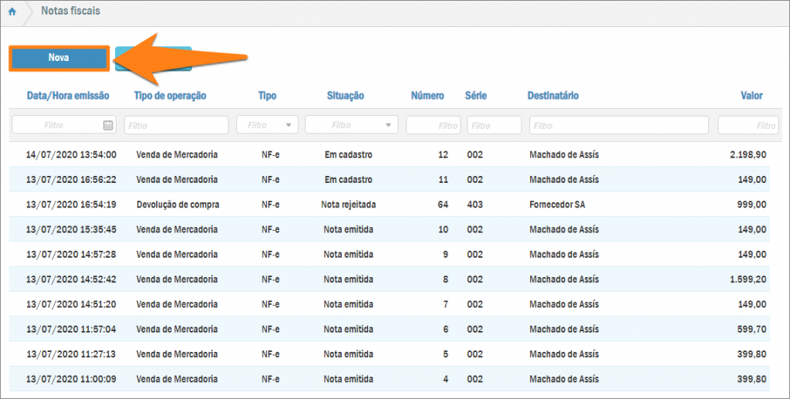Expand the Tipo filter dropdown
The image size is (790, 399).
289,125
